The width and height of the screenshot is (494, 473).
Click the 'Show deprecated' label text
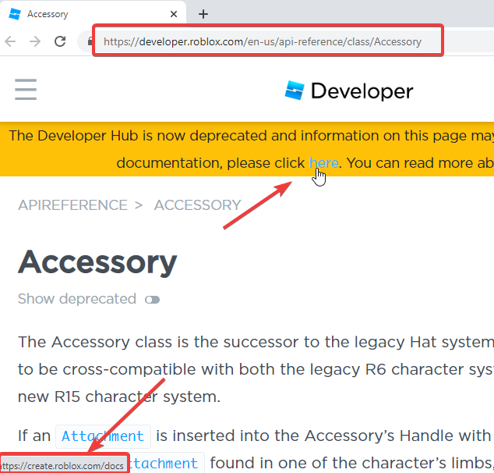coord(77,299)
